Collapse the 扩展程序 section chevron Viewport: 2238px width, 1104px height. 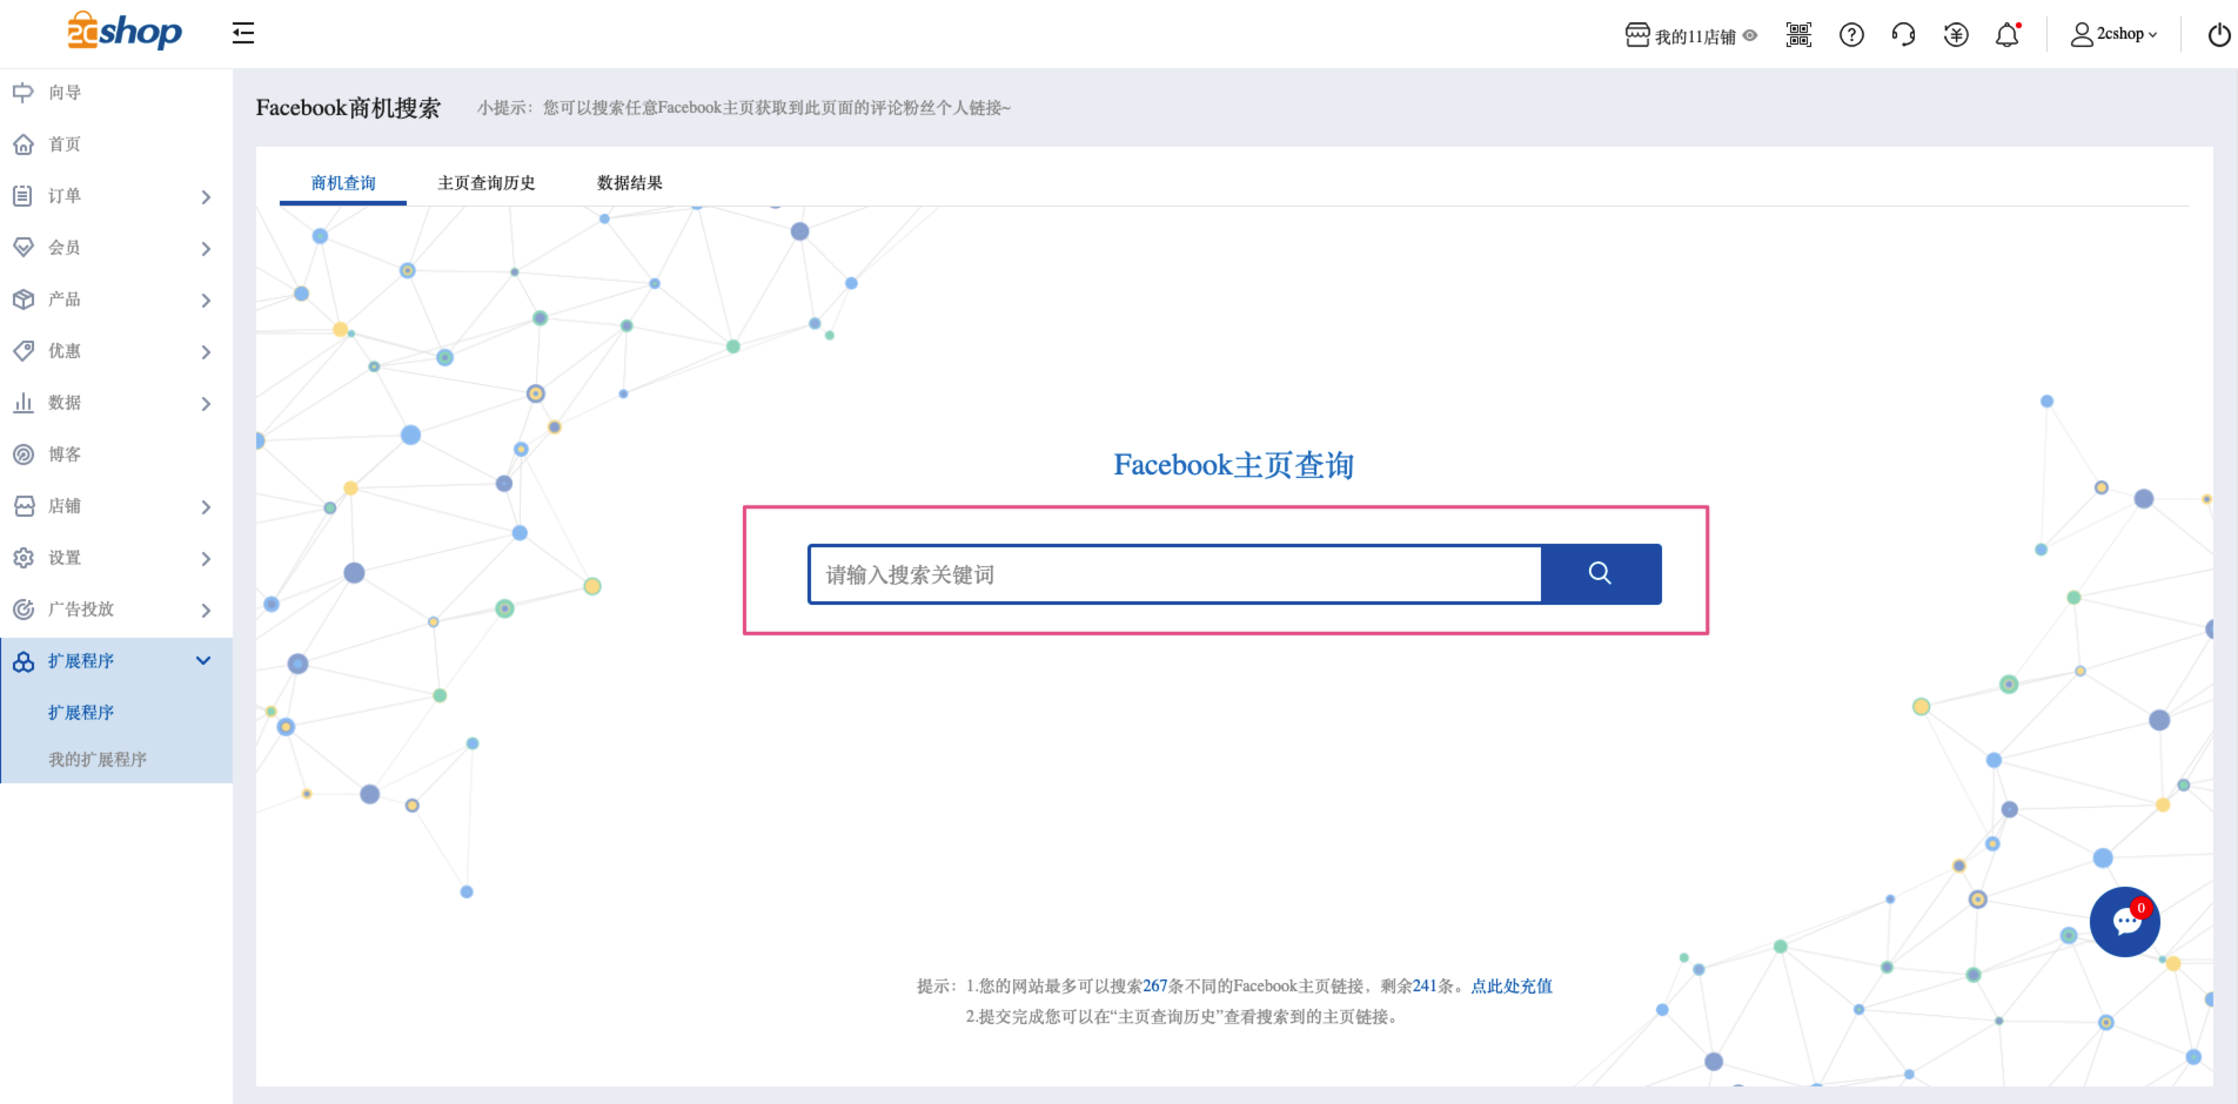(x=203, y=661)
